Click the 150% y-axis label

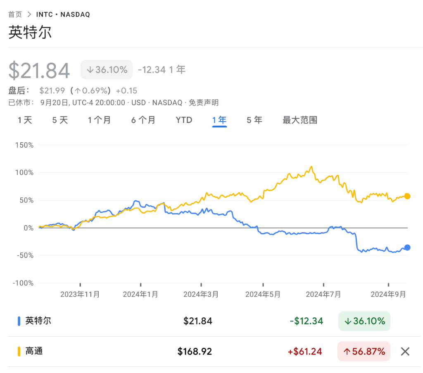pos(24,145)
